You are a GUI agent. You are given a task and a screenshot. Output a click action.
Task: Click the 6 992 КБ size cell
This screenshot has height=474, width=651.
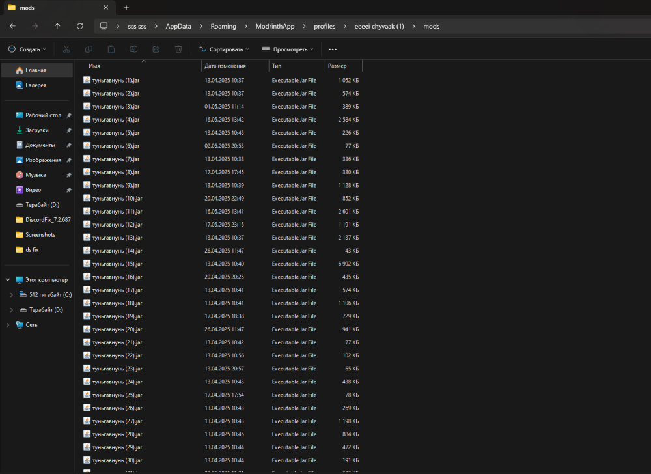coord(348,264)
